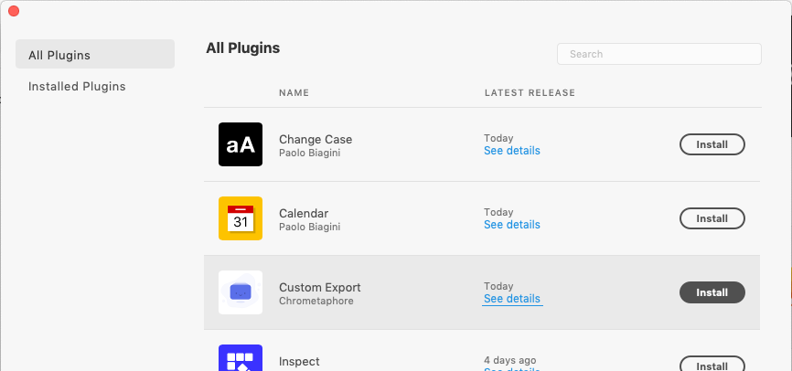Select All Plugins in the sidebar
Viewport: 792px width, 371px height.
(x=95, y=55)
